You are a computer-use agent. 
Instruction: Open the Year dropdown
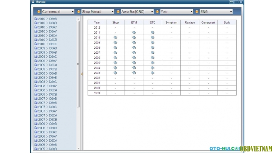pyautogui.click(x=177, y=12)
